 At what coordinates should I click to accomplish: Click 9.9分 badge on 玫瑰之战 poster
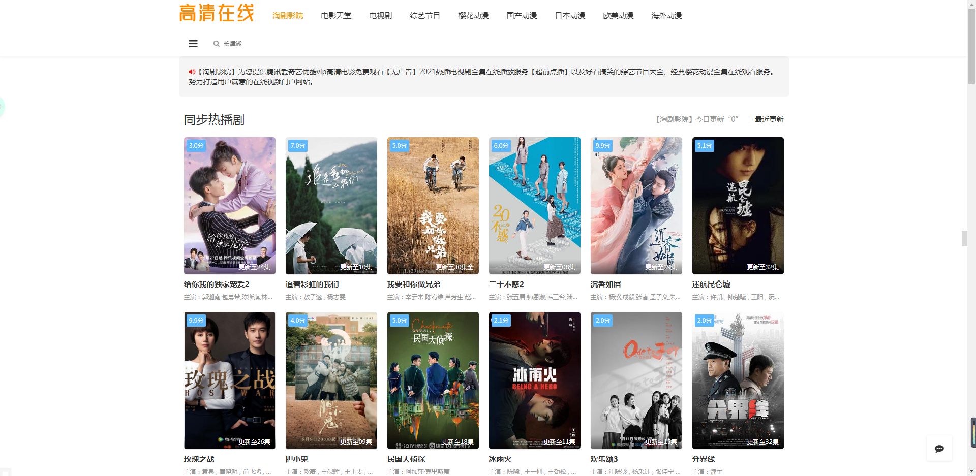click(x=196, y=321)
